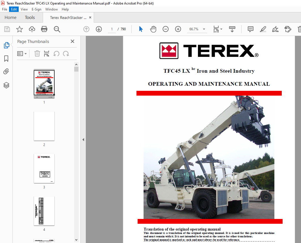Open the Layers panel icon
Image resolution: width=301 pixels, height=243 pixels.
(6, 85)
